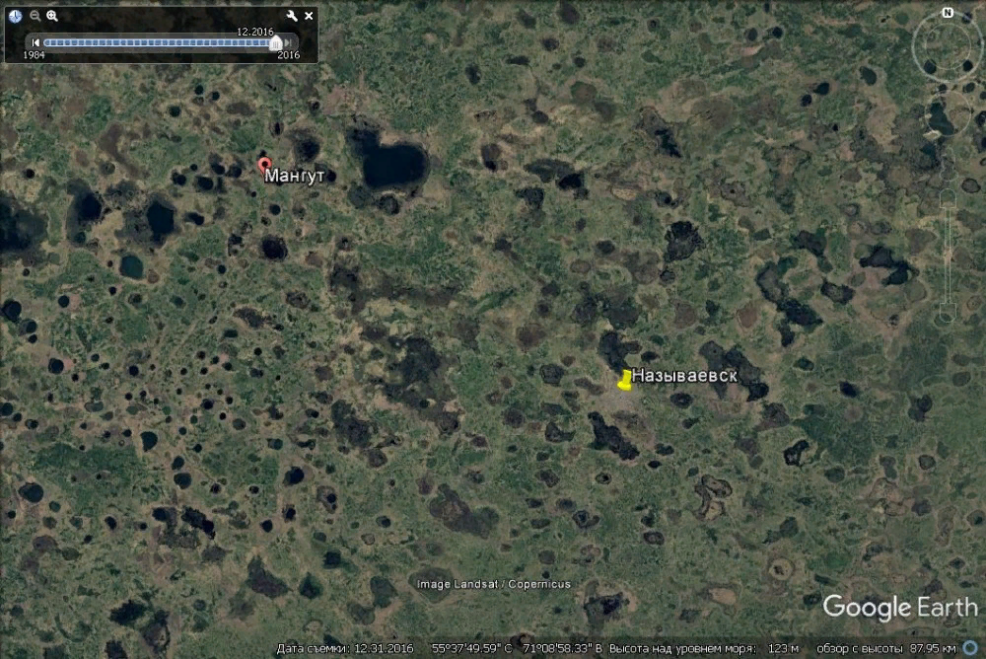Viewport: 986px width, 659px height.
Task: Click the 1984 start year label
Action: 34,55
